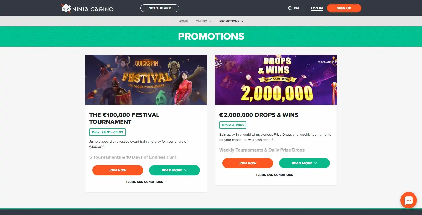The height and width of the screenshot is (215, 422).
Task: Click the Ninja Casino logo
Action: pos(87,8)
